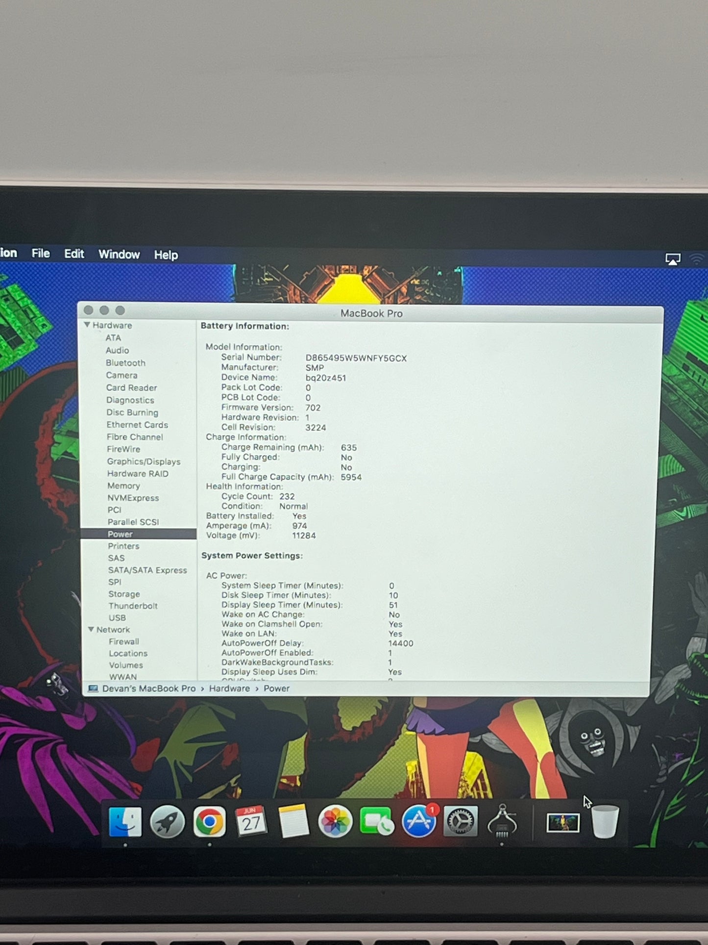Select Fibre Channel in the sidebar
The height and width of the screenshot is (945, 708).
click(135, 437)
